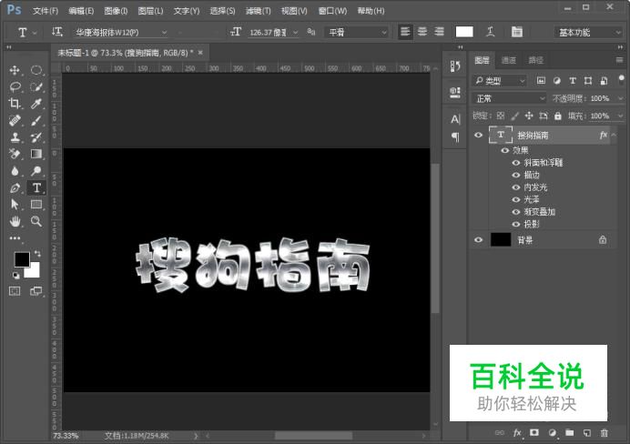Hide all 效果 layer effects
The image size is (630, 444).
tap(505, 150)
